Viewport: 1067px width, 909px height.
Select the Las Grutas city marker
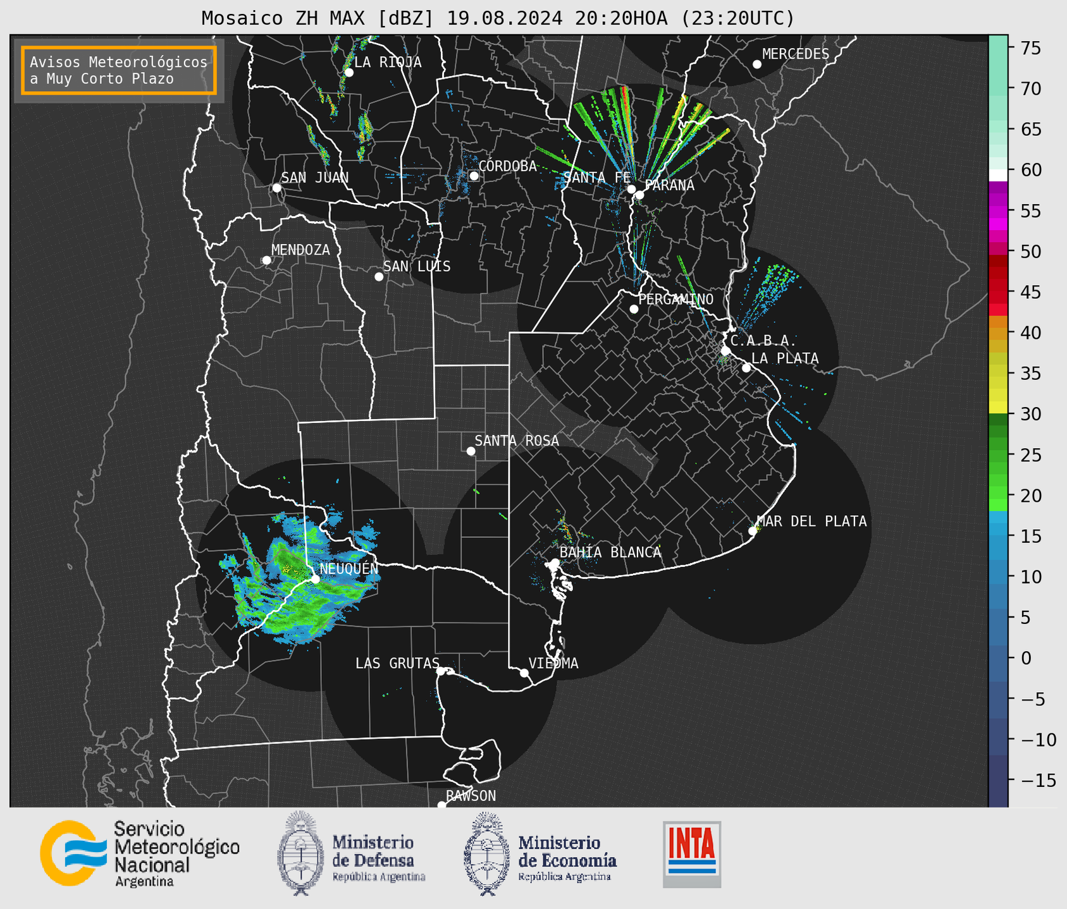tap(441, 671)
